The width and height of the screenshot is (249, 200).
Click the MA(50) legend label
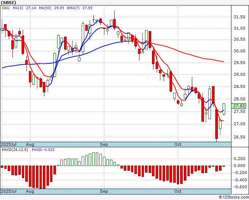[x=45, y=8]
